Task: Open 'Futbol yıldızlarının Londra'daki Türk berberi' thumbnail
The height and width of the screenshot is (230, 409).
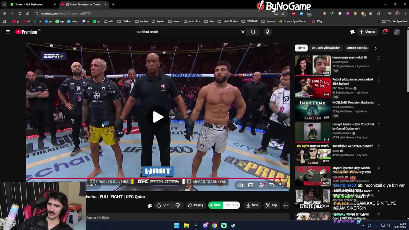Action: pos(313,88)
